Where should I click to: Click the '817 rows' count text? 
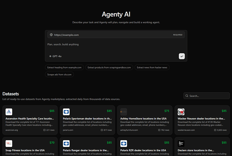[108, 130]
